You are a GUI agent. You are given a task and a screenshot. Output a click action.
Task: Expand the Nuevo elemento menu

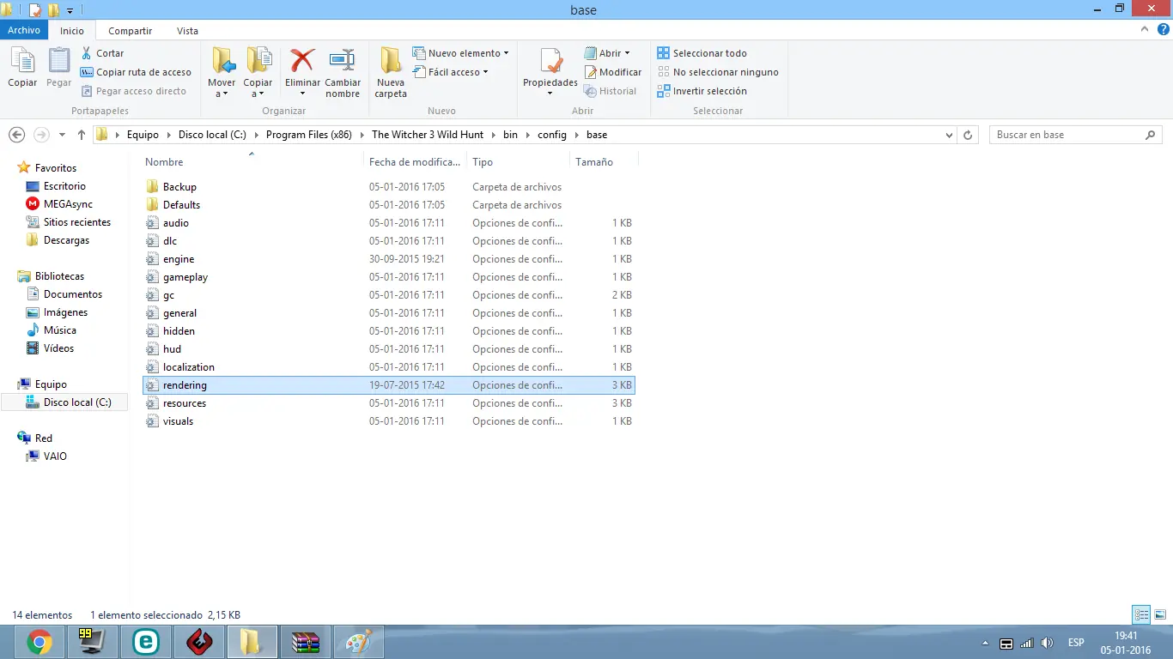pyautogui.click(x=461, y=53)
